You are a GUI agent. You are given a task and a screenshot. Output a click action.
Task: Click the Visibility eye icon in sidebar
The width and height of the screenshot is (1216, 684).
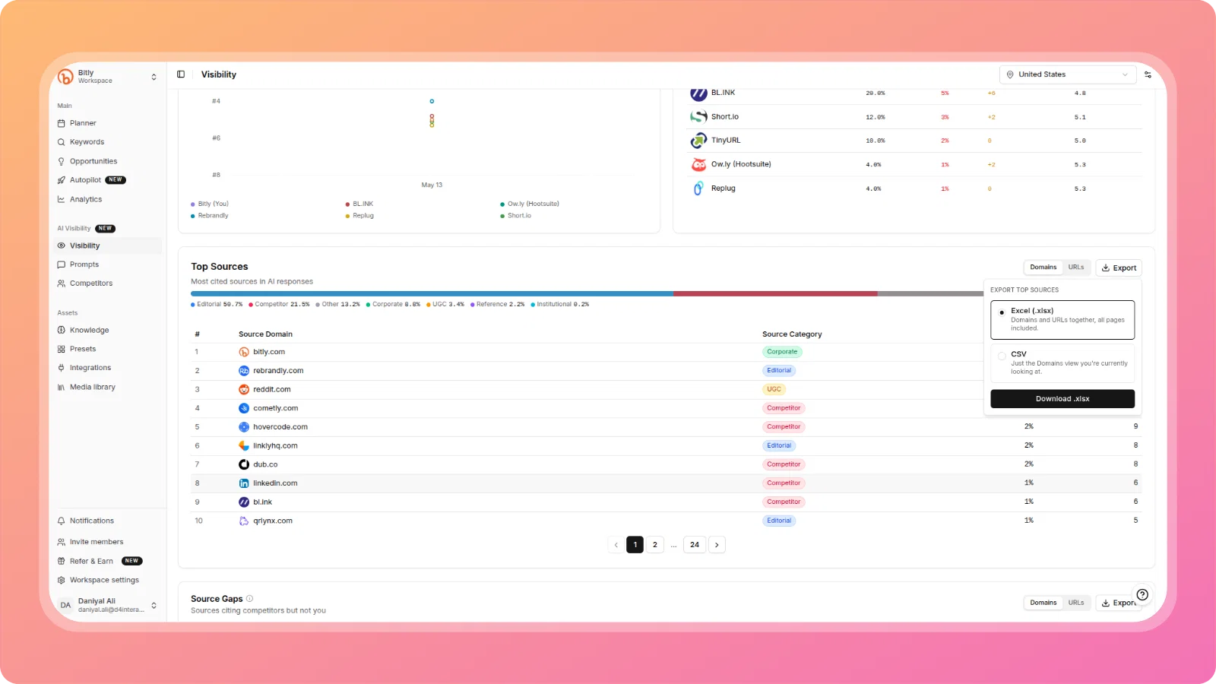click(62, 245)
